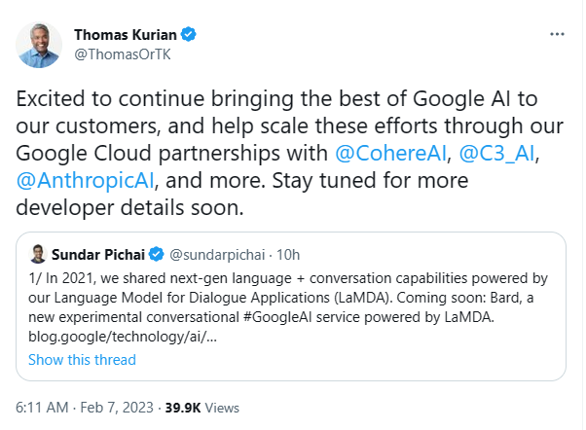Click the Sundar Pichai name in quoted tweet

[98, 255]
